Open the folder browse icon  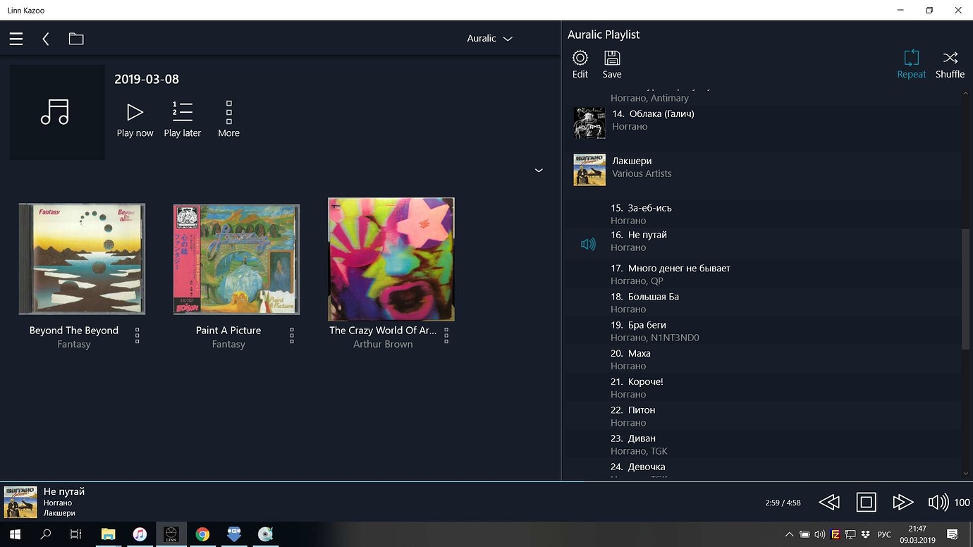click(76, 39)
